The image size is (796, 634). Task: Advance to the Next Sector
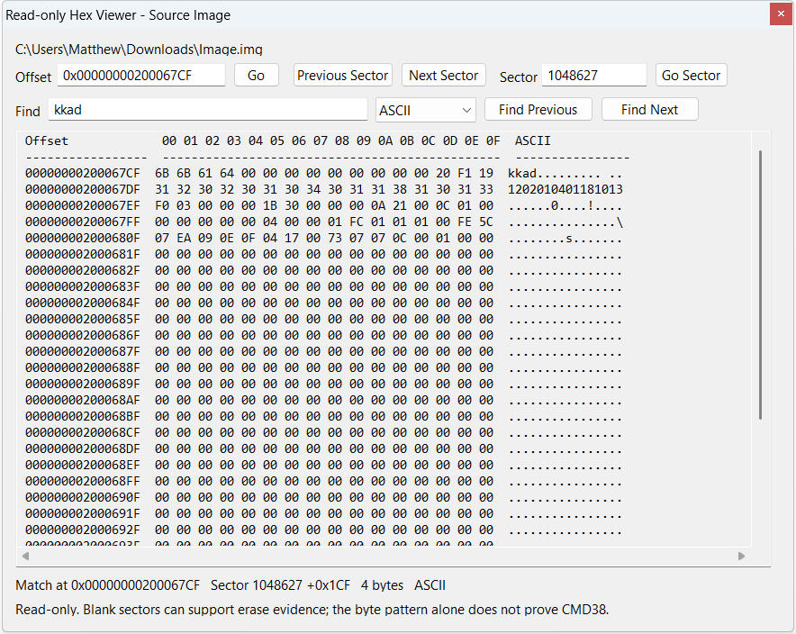pos(444,75)
